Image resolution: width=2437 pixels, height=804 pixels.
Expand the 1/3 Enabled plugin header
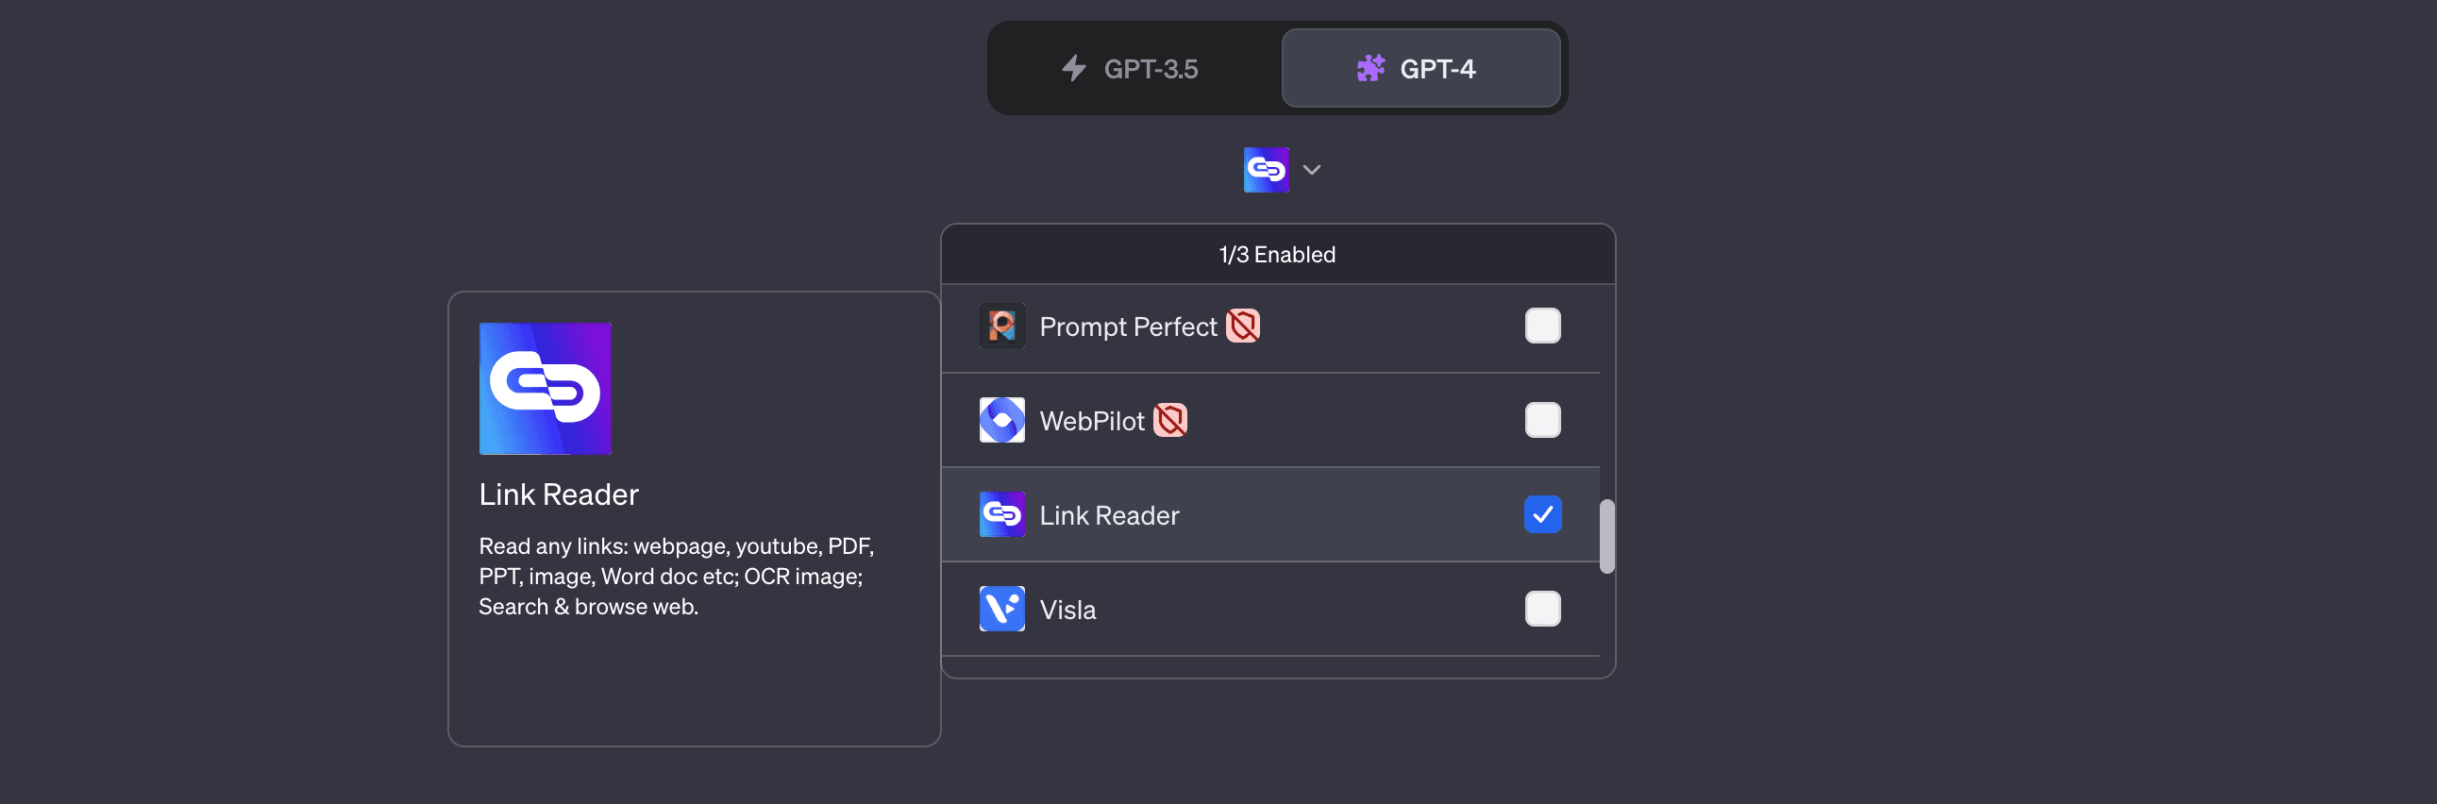(x=1277, y=254)
